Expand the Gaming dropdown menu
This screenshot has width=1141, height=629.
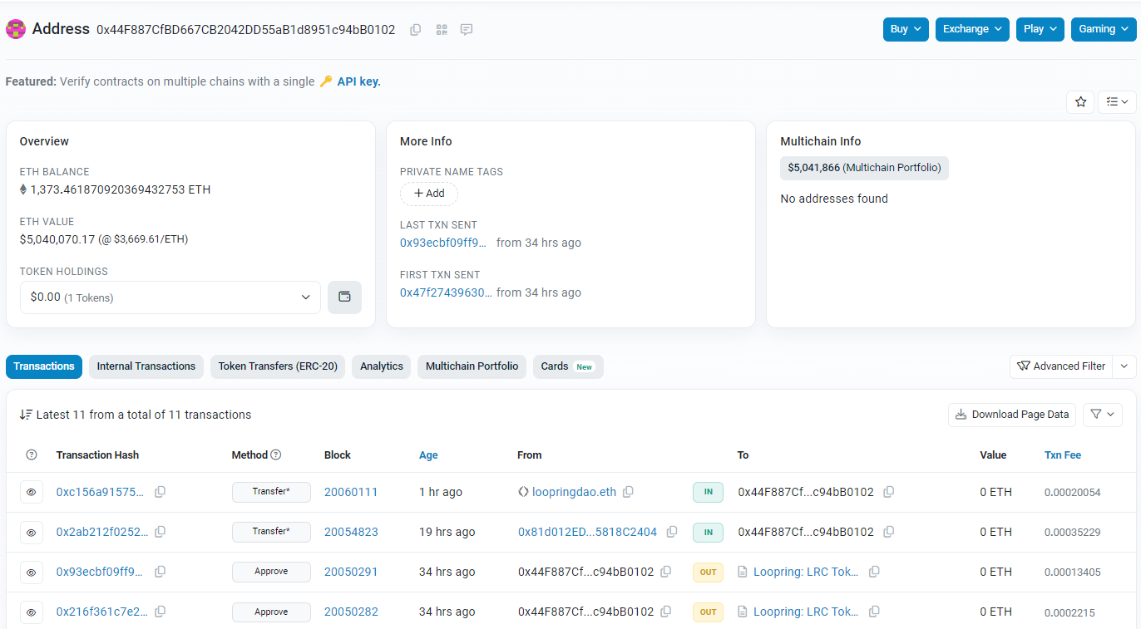coord(1103,29)
